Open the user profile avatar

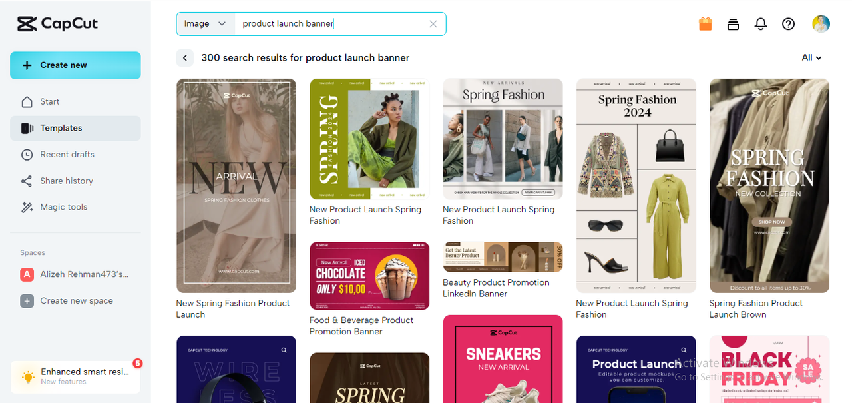coord(821,24)
